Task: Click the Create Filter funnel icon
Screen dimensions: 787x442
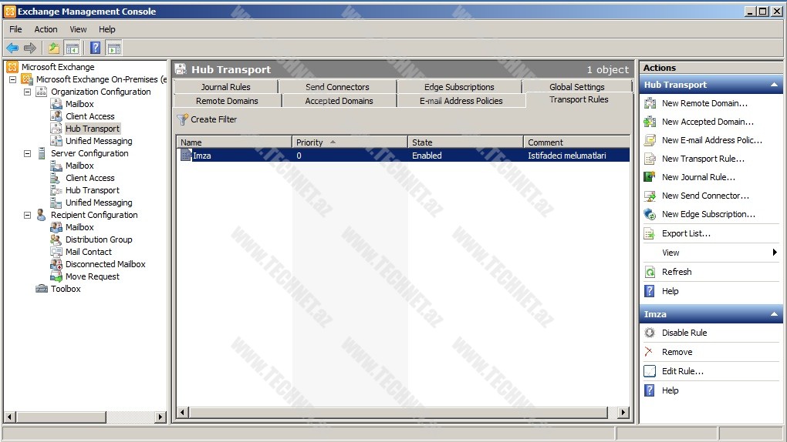Action: tap(182, 120)
